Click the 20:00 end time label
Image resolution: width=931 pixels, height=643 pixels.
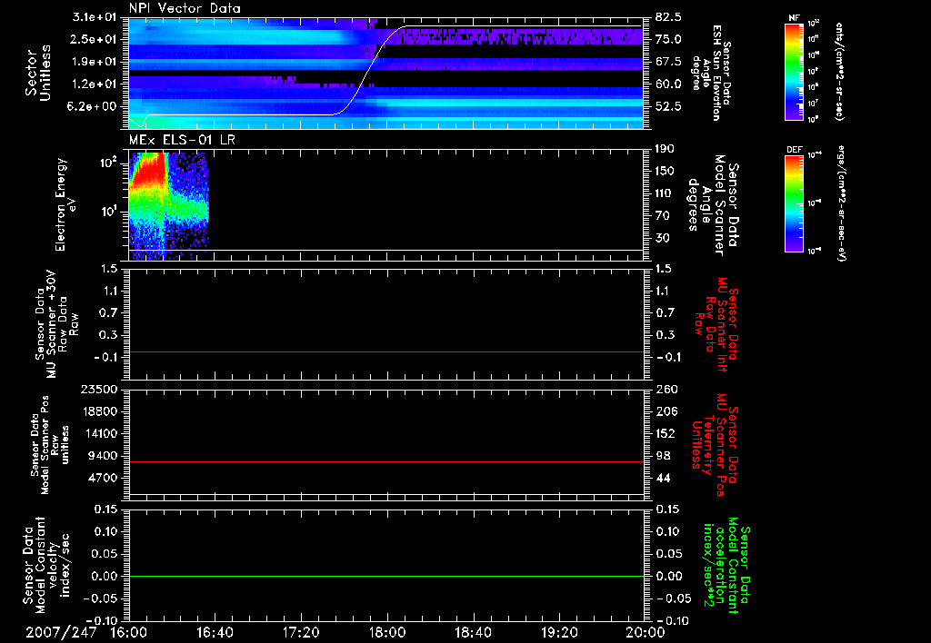click(x=645, y=632)
